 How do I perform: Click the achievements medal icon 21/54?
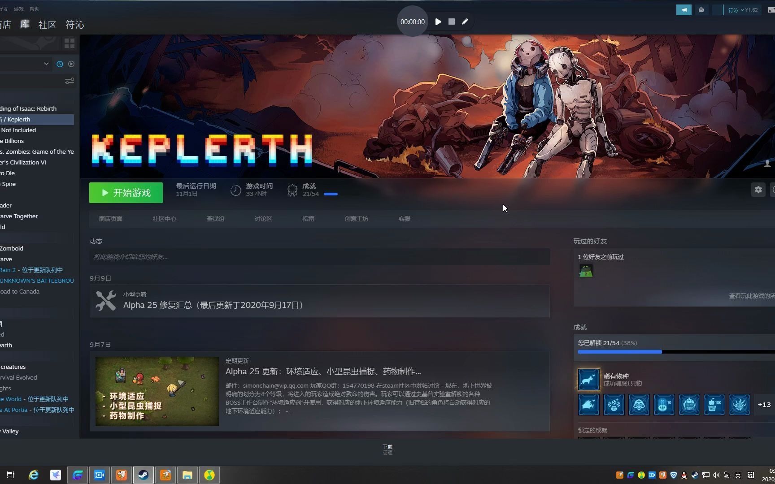[292, 190]
